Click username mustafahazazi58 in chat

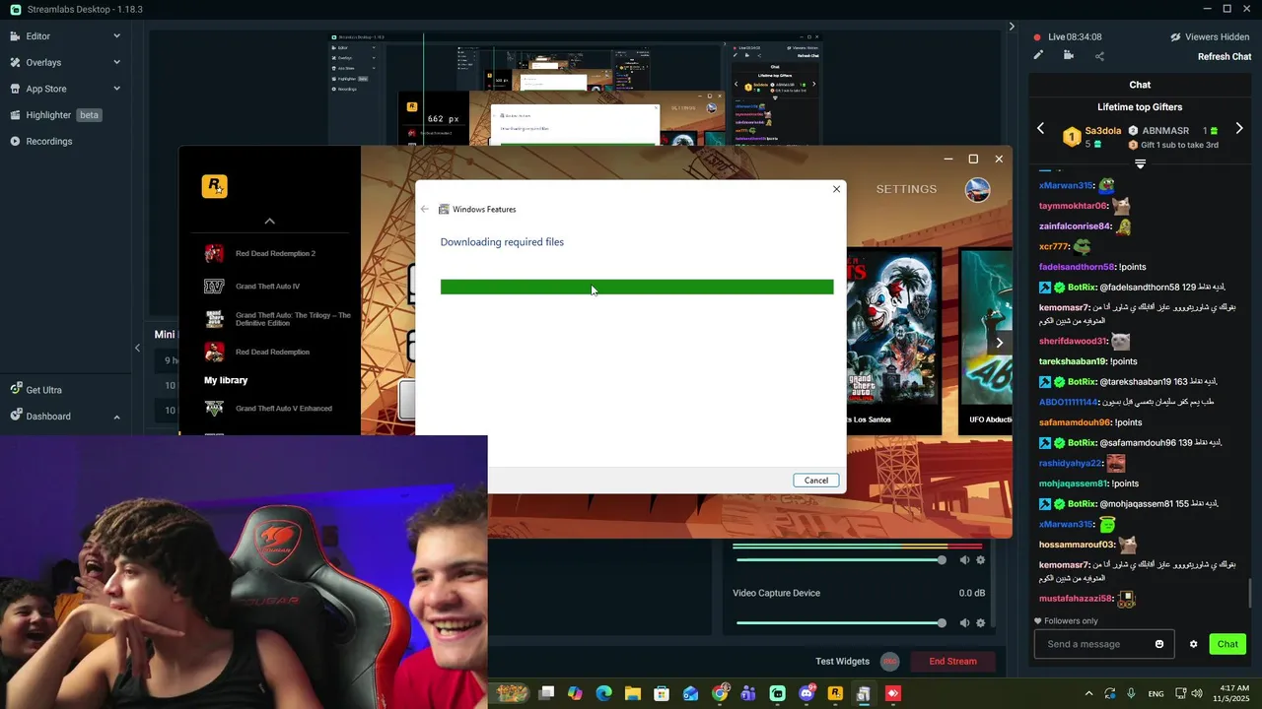(x=1076, y=599)
